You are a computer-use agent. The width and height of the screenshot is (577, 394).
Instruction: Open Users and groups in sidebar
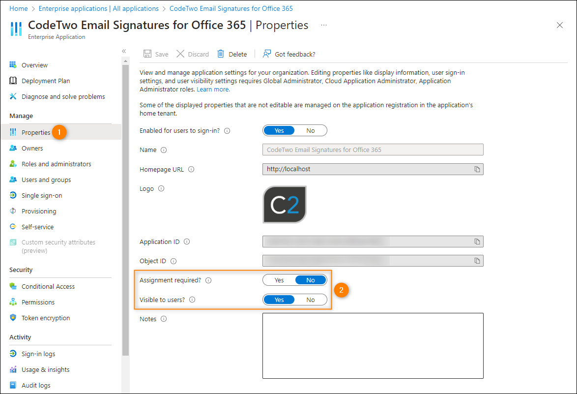[46, 180]
